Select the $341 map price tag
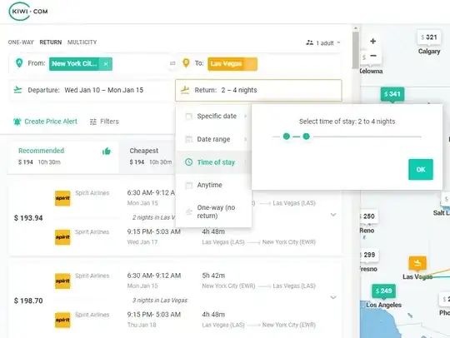This screenshot has width=450, height=338. [x=392, y=94]
